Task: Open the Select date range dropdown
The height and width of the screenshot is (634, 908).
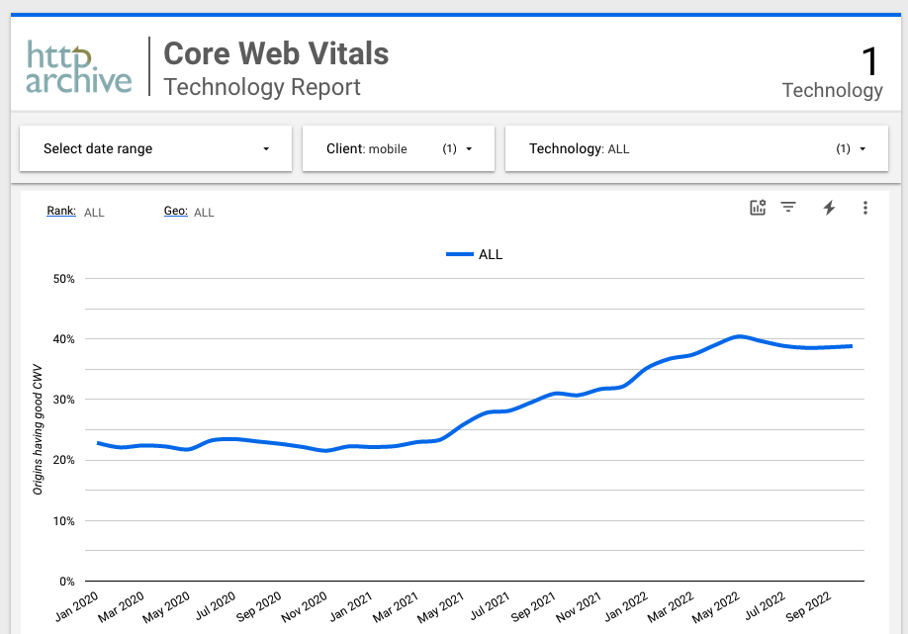Action: (x=155, y=148)
